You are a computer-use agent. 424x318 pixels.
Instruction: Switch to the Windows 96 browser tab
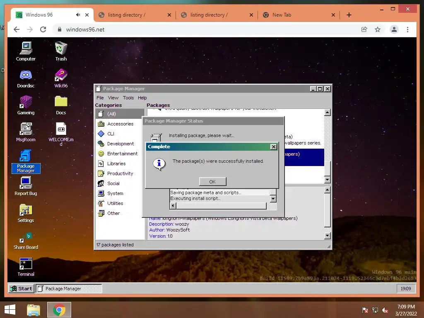(52, 15)
